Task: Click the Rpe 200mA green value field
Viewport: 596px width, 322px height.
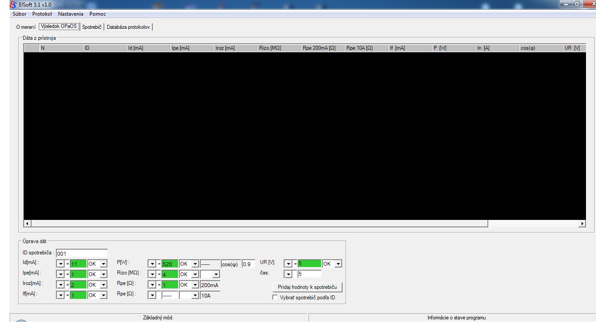Action: [x=170, y=284]
